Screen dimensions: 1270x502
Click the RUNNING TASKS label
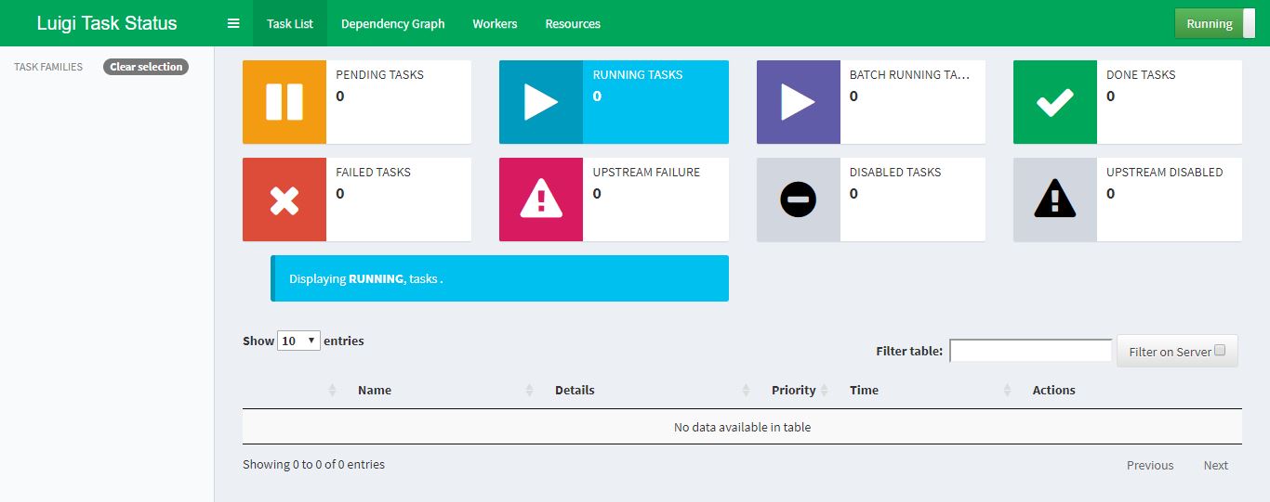pos(638,74)
